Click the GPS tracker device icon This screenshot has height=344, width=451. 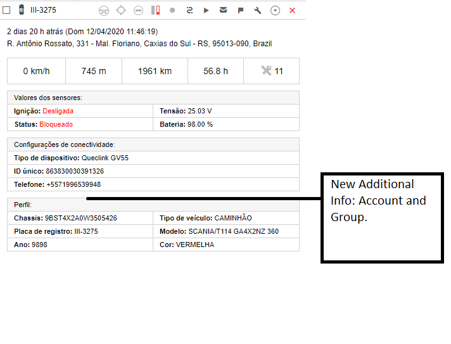[x=21, y=10]
